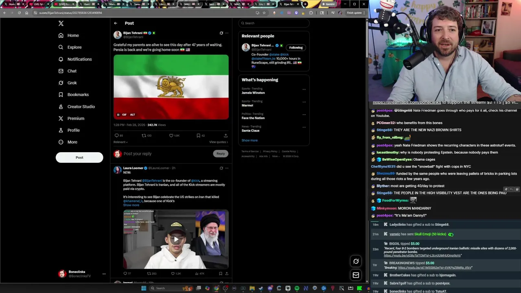Image resolution: width=521 pixels, height=293 pixels.
Task: Expand Laura Loomer's reply with Show more
Action: (x=131, y=205)
